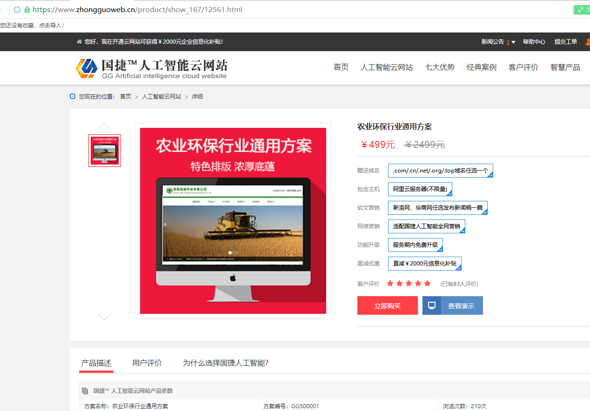This screenshot has width=590, height=411.
Task: Click the up chevron above product thumbnail
Action: (104, 126)
